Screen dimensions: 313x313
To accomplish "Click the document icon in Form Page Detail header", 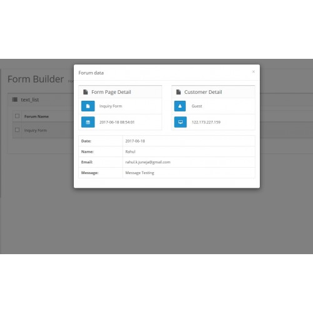I will pos(86,92).
